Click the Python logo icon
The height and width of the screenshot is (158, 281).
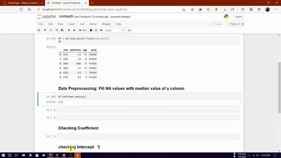pyautogui.click(x=227, y=17)
